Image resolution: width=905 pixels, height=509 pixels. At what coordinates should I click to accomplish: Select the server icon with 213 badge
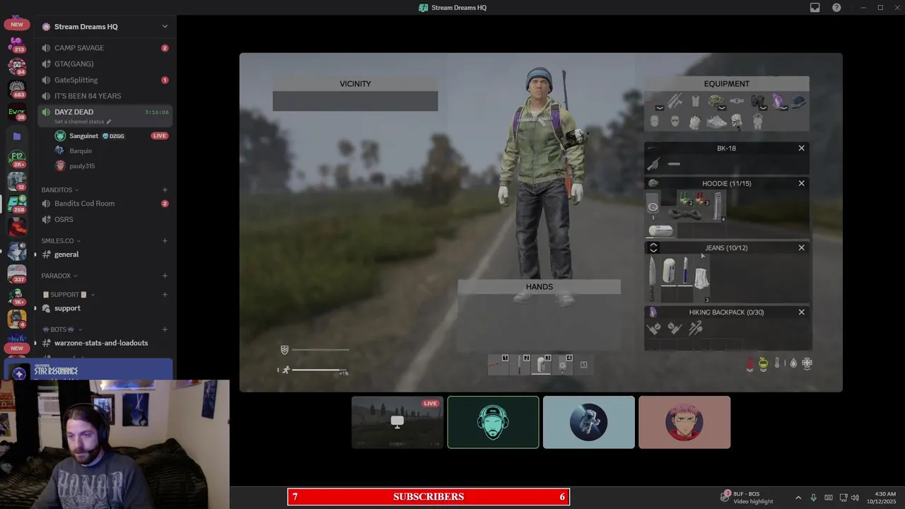click(17, 45)
